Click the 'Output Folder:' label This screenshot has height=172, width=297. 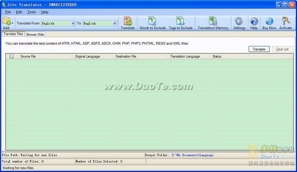[157, 155]
